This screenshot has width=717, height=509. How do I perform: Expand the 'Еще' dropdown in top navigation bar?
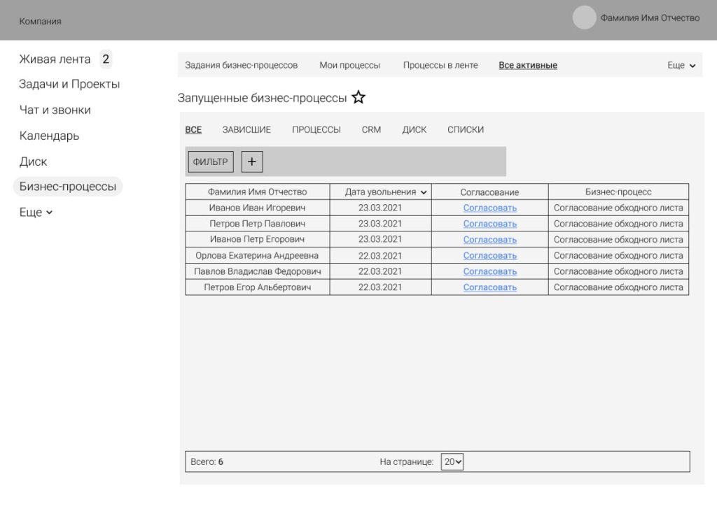pos(681,65)
